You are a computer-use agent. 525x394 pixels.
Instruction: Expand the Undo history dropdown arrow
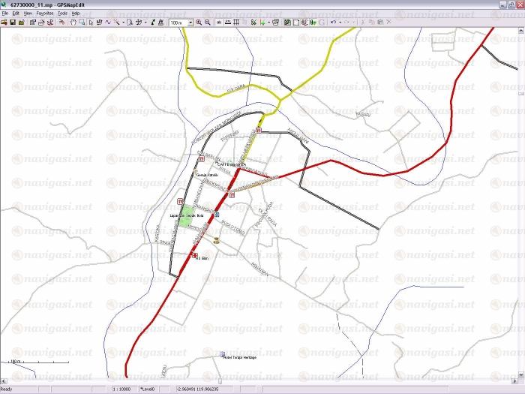pos(339,23)
